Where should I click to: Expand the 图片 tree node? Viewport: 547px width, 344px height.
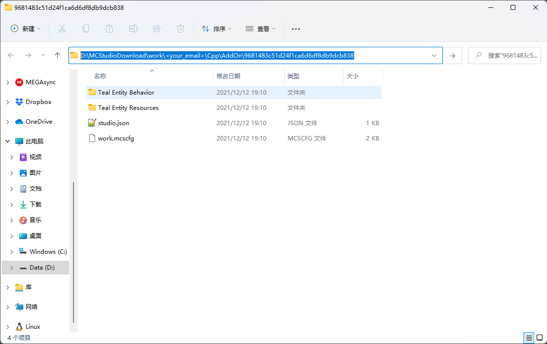[11, 173]
